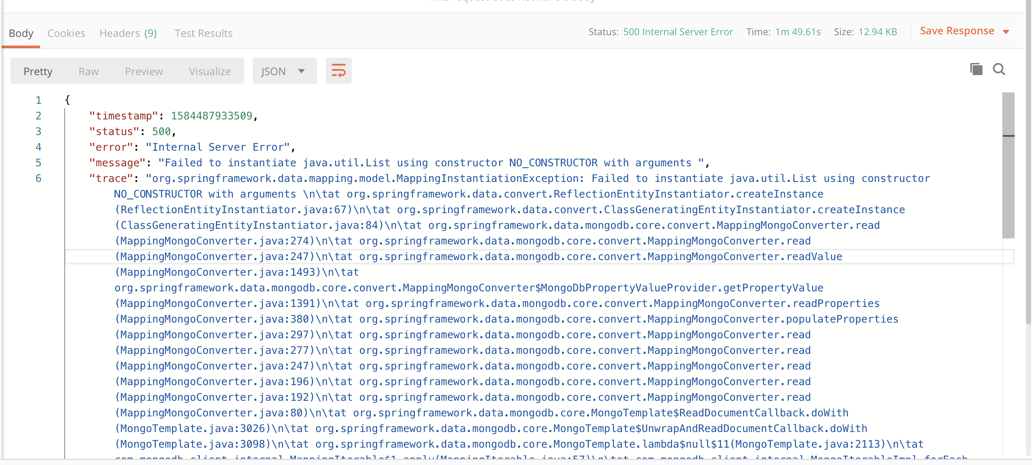Expand the Save Response dropdown arrow

point(1006,32)
